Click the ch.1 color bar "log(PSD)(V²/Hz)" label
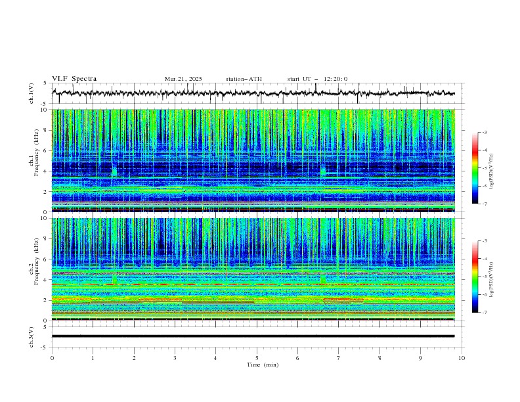Image resolution: width=520 pixels, height=402 pixels. tap(492, 171)
